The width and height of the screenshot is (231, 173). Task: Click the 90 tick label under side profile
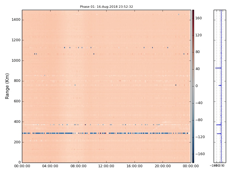click(x=223, y=166)
